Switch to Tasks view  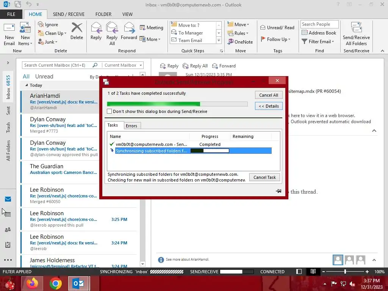click(8, 245)
